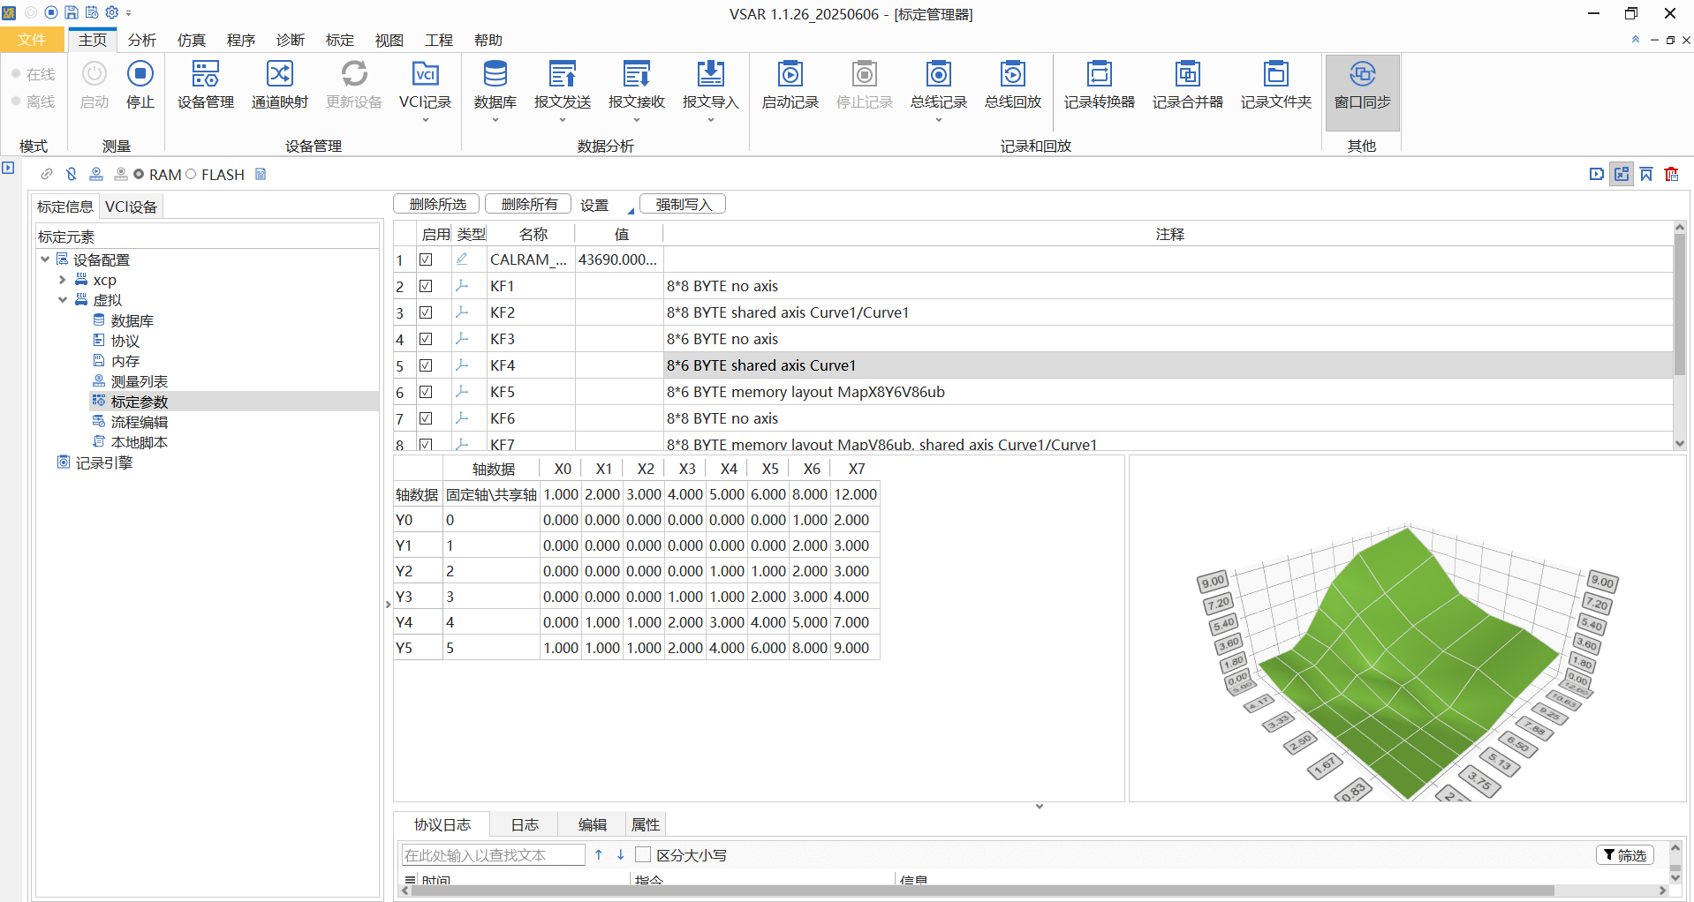
Task: Click the side panel toggle arrow icon
Action: [8, 168]
